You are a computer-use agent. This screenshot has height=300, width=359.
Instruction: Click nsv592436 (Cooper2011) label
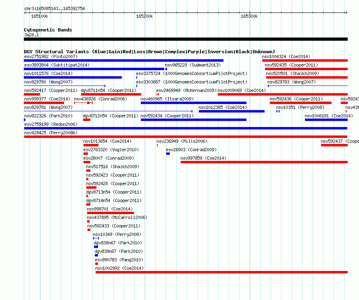(x=296, y=99)
